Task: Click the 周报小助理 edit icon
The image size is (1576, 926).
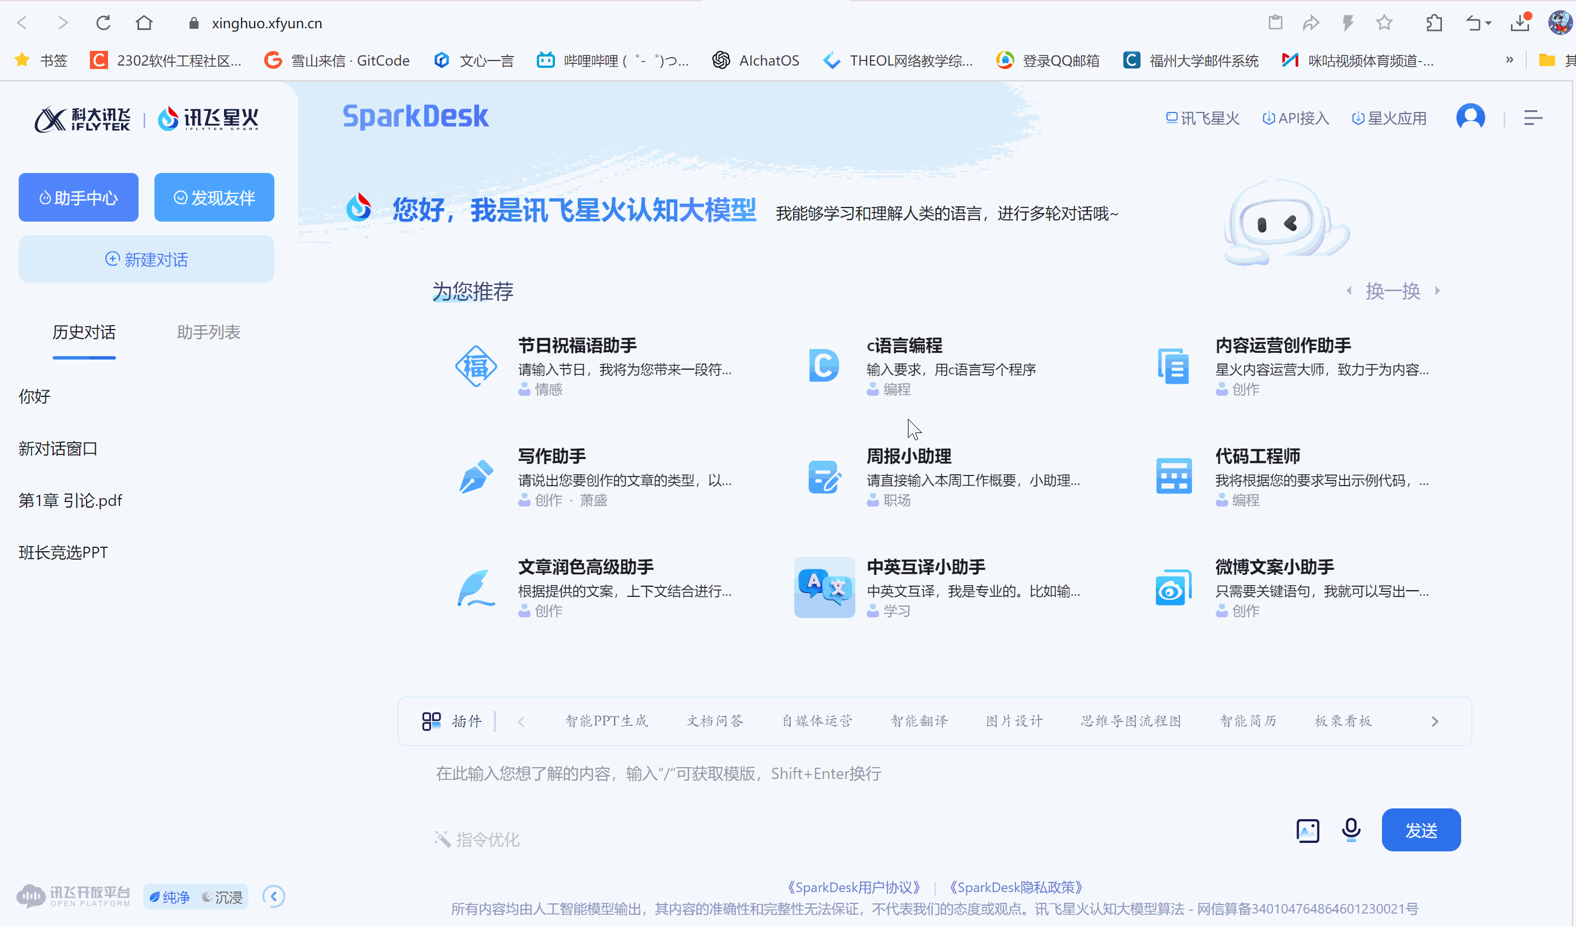Action: point(824,477)
